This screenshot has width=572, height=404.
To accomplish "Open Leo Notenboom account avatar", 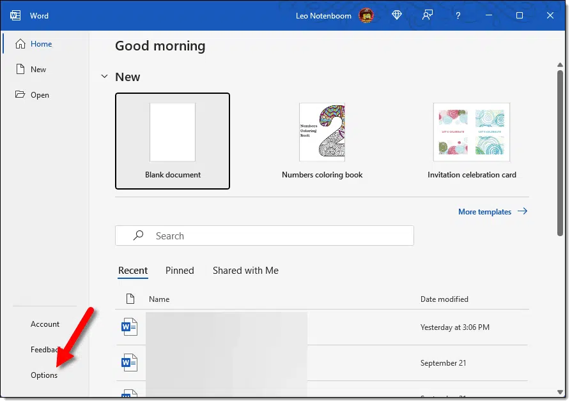I will pyautogui.click(x=366, y=16).
